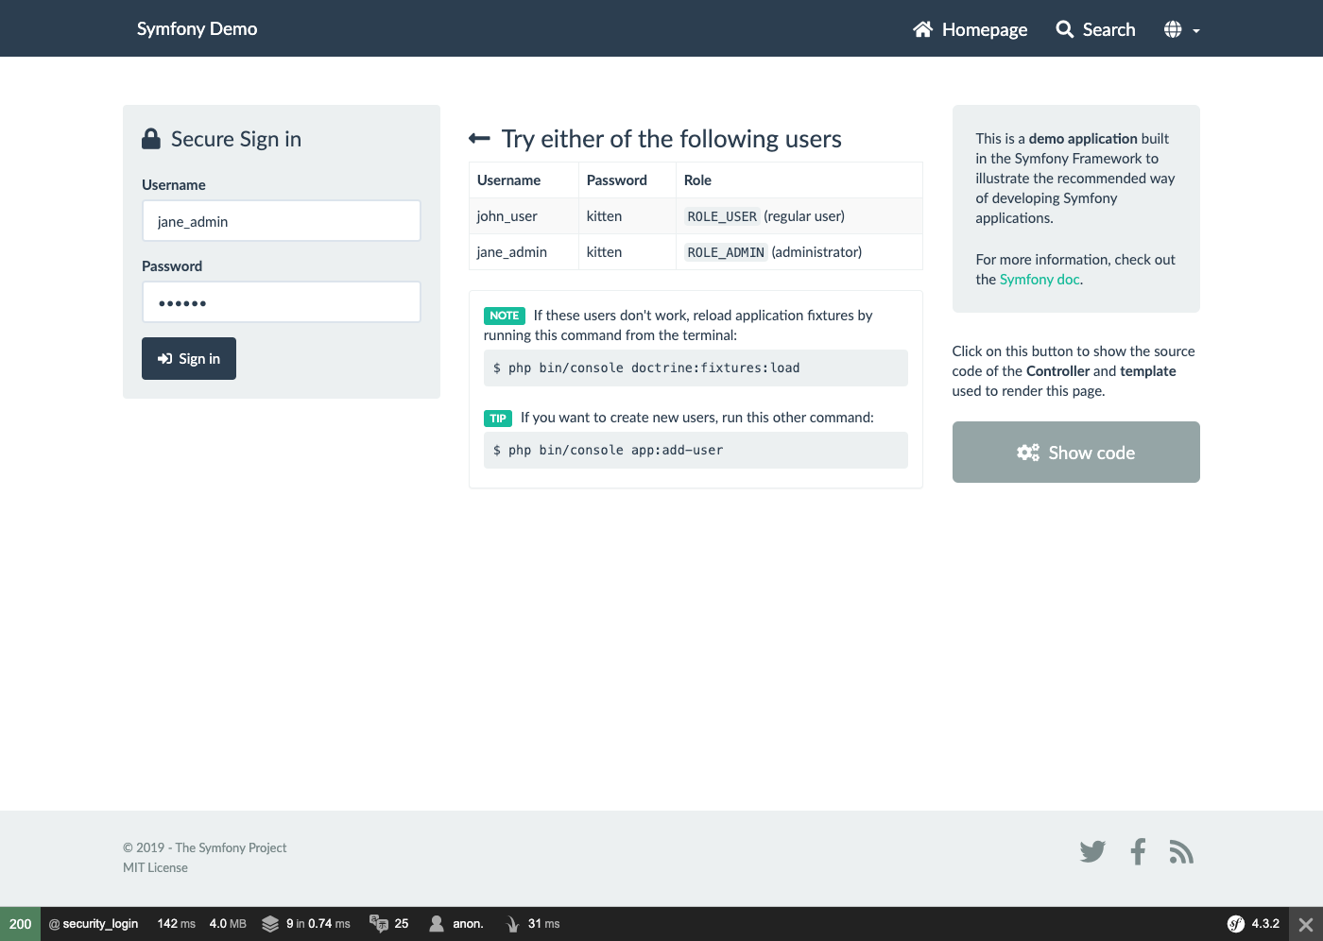Click ROLE_ADMIN role code
This screenshot has height=941, width=1323.
point(726,252)
